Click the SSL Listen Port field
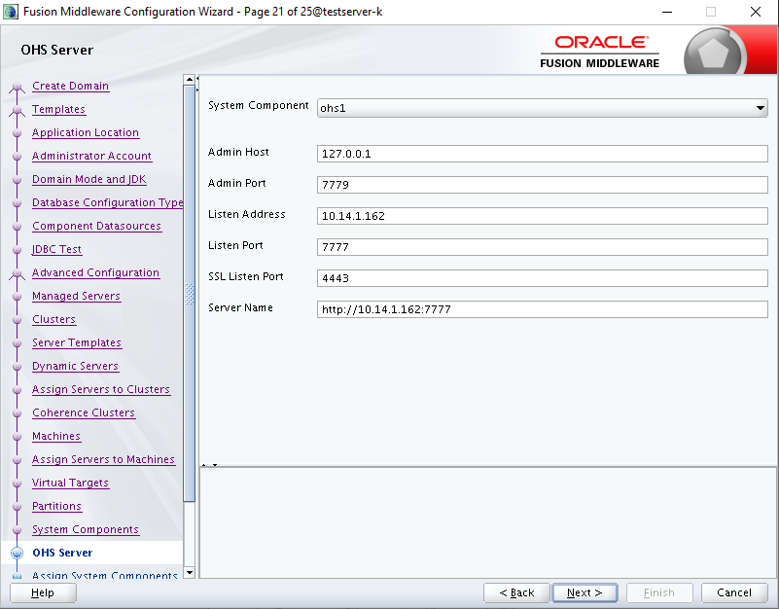This screenshot has height=609, width=779. [x=542, y=278]
